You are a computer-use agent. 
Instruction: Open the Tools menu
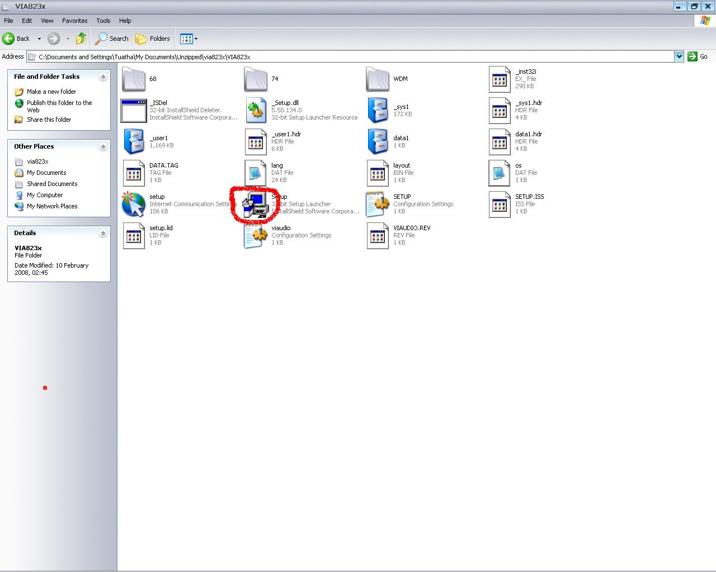pyautogui.click(x=103, y=21)
